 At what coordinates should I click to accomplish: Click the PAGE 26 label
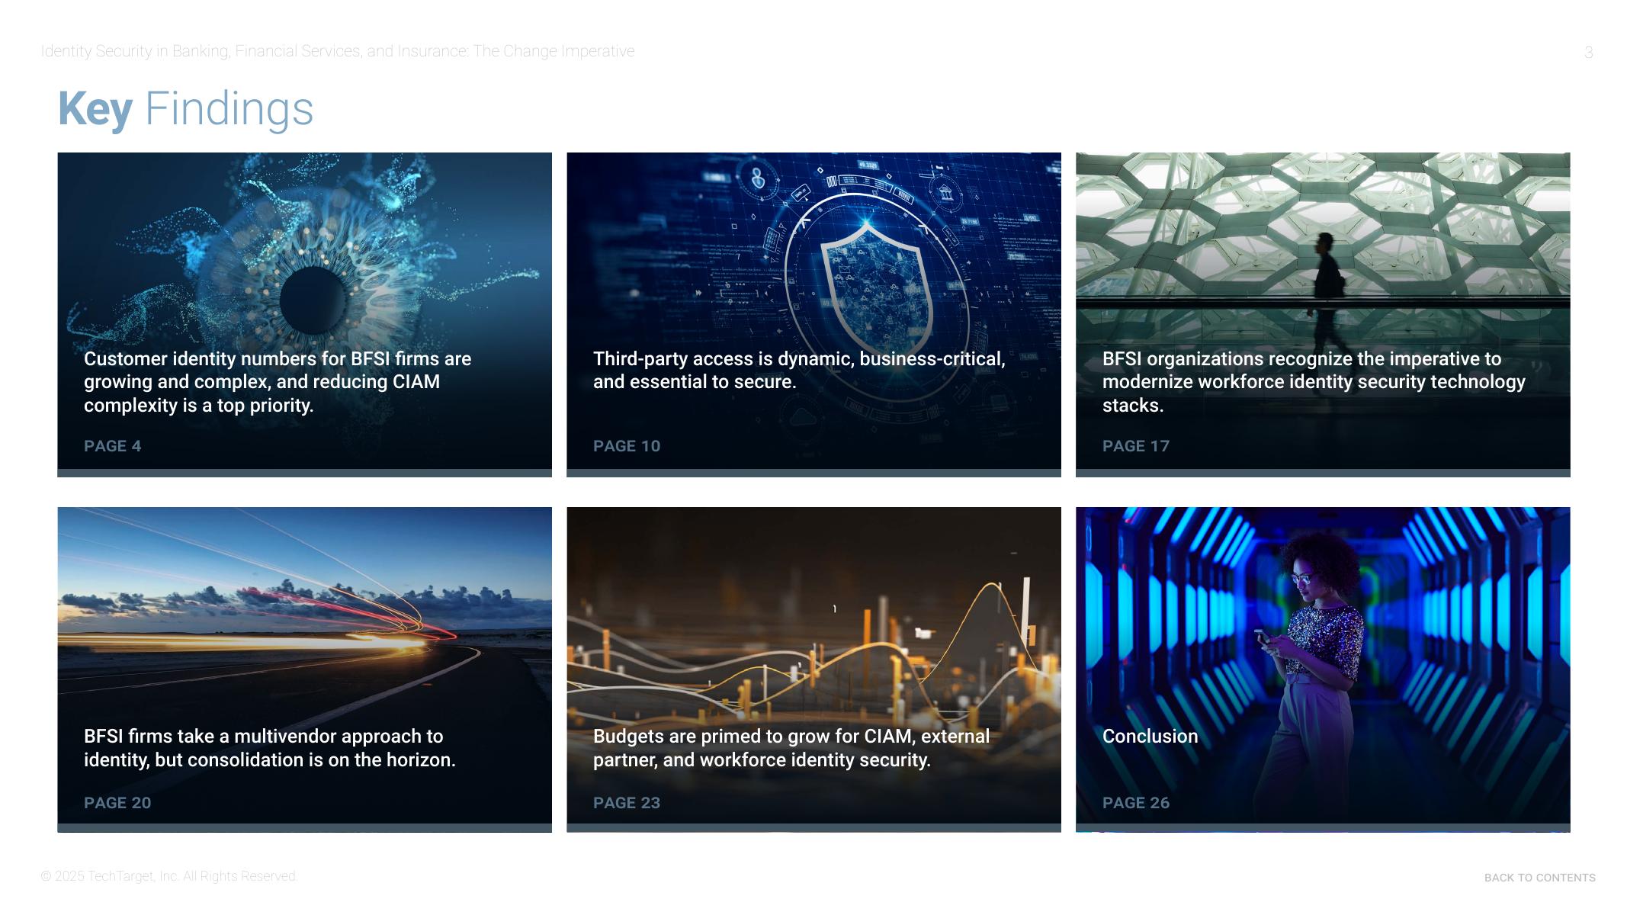point(1135,803)
